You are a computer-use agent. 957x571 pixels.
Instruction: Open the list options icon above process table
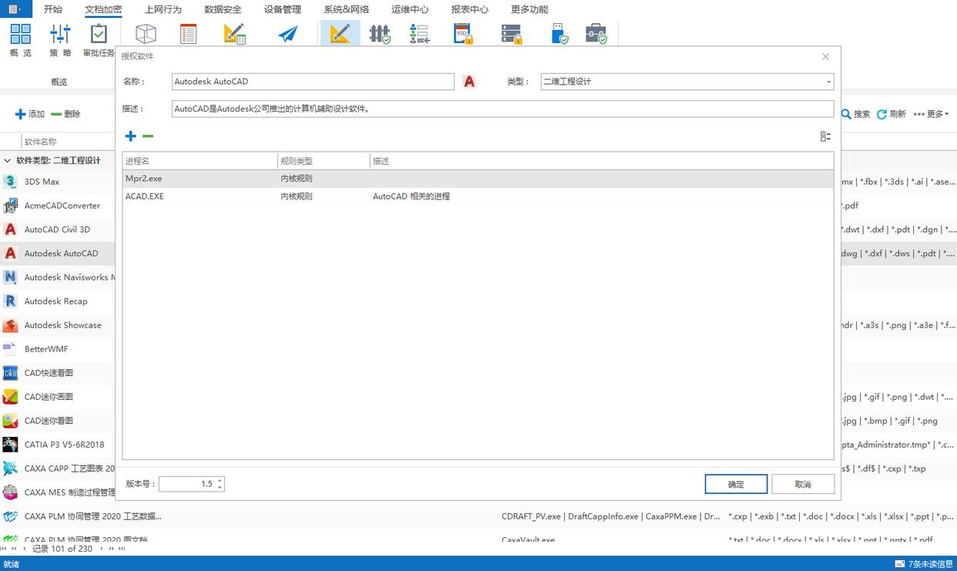(x=825, y=136)
